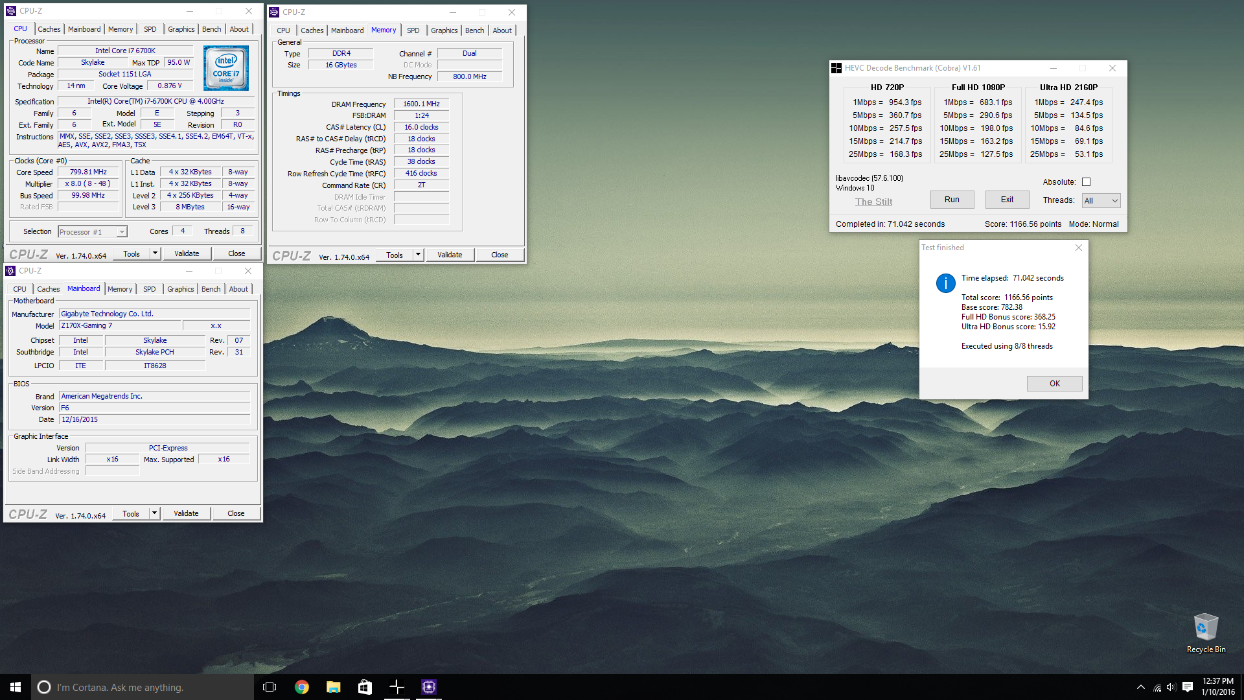Switch to Caches tab in the CPU window
Screen dimensions: 1244x700
(49, 29)
